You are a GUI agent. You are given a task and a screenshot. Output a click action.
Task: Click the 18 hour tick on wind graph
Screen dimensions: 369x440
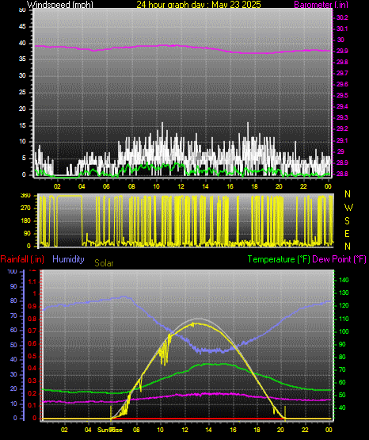254,186
